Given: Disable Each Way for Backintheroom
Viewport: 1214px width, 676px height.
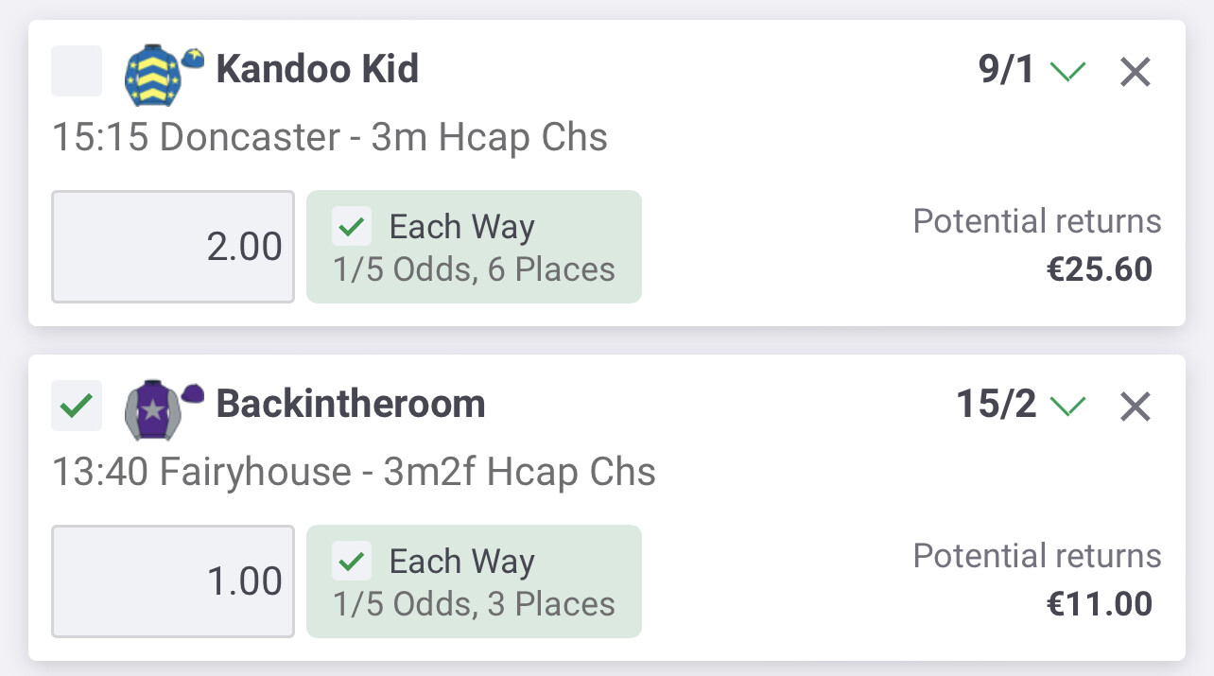Looking at the screenshot, I should (x=352, y=562).
